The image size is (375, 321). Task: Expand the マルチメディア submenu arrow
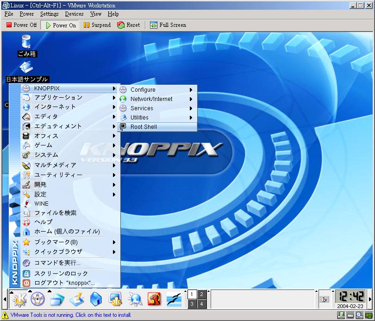(x=114, y=165)
